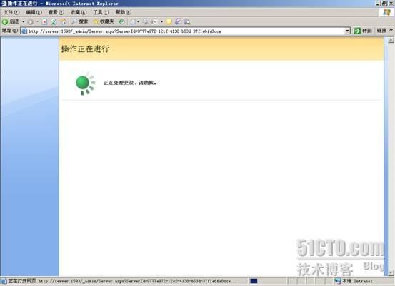Click the vertical scrollbar up arrow

[391, 40]
